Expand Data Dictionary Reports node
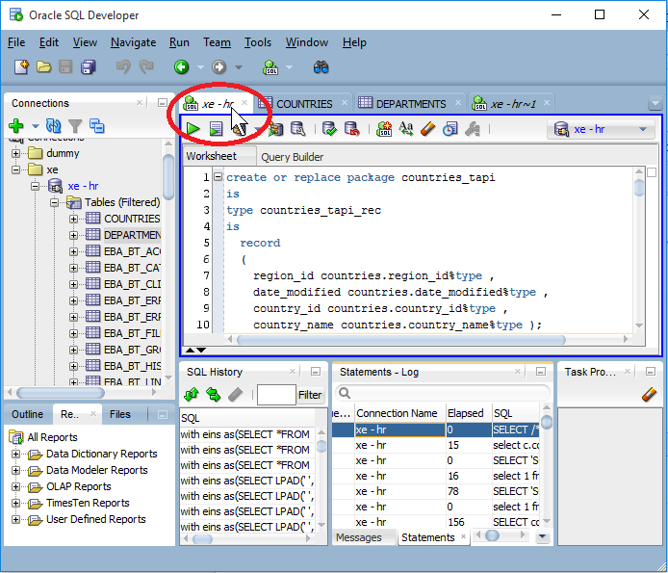This screenshot has height=573, width=668. tap(15, 454)
